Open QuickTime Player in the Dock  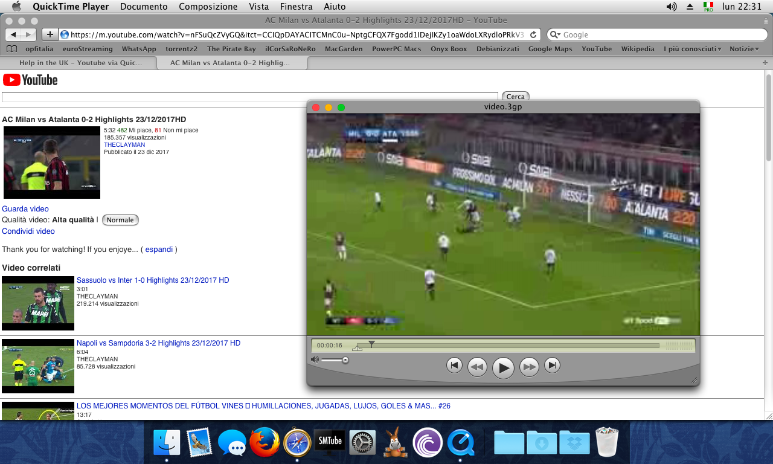(461, 442)
